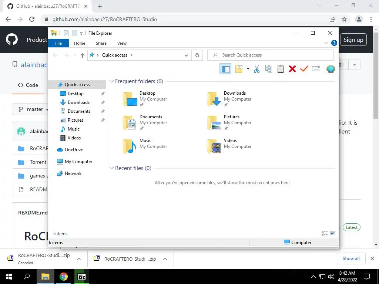Open quick access toolbar customize dropdown
379x284 pixels.
[81, 34]
